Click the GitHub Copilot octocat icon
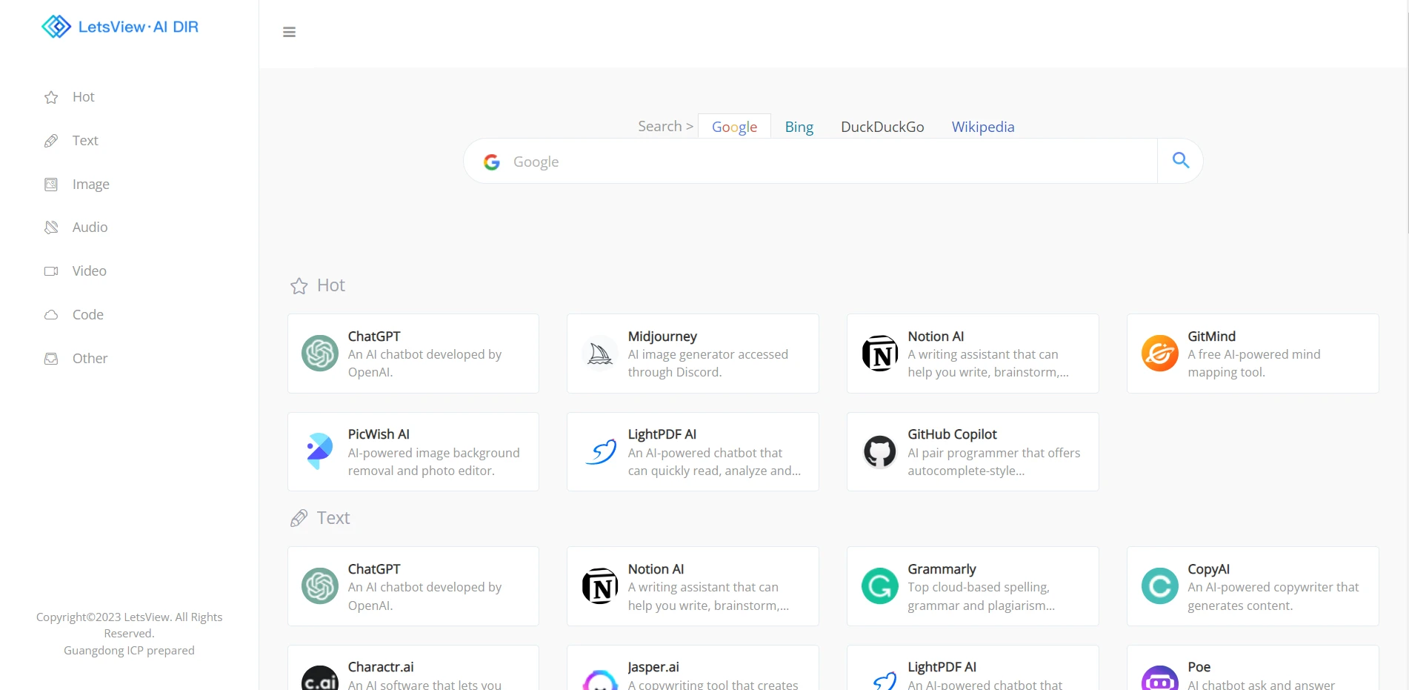Image resolution: width=1409 pixels, height=690 pixels. click(x=880, y=451)
